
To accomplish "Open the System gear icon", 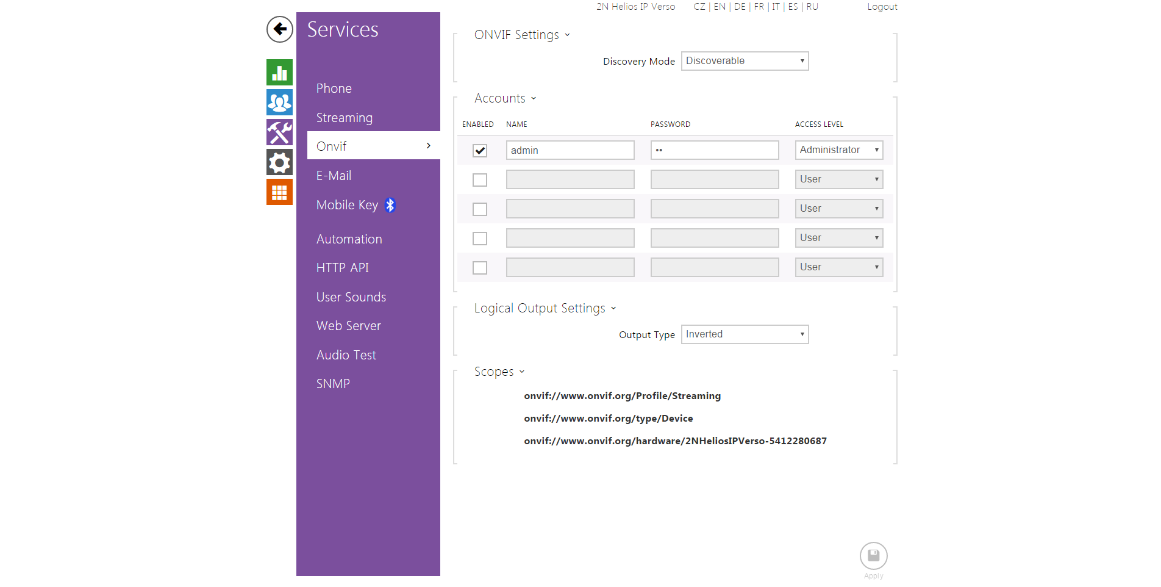I will tap(279, 162).
